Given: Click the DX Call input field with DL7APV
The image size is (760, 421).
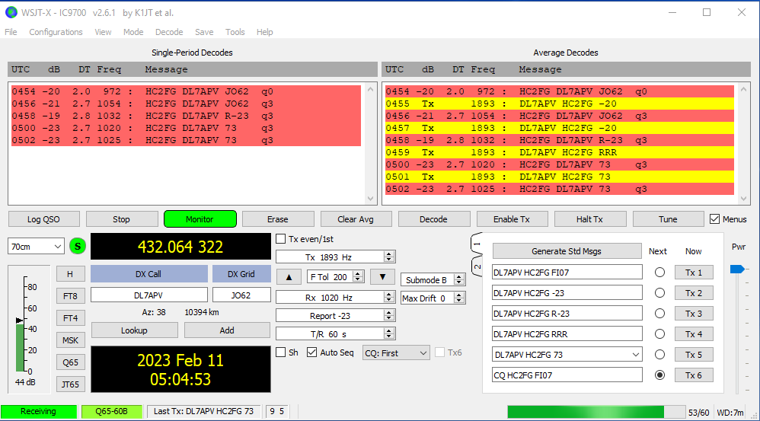Looking at the screenshot, I should click(148, 295).
